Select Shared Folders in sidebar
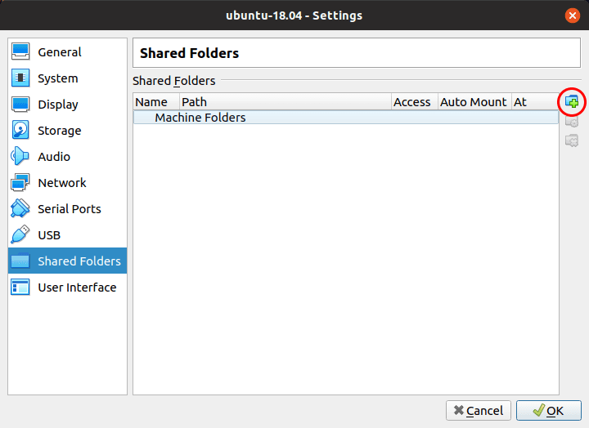 coord(67,261)
